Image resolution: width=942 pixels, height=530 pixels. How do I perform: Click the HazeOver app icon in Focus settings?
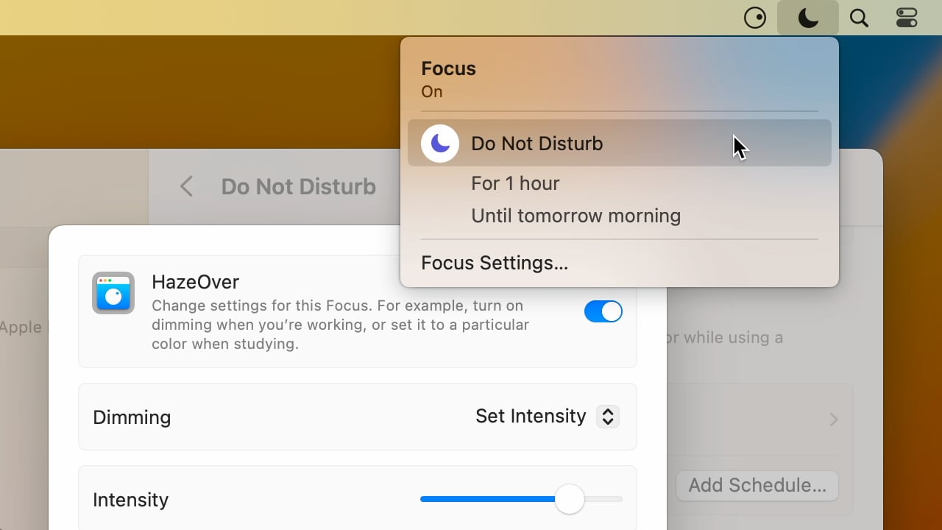113,293
